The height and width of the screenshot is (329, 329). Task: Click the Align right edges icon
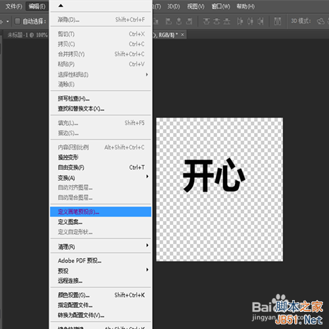pyautogui.click(x=189, y=21)
